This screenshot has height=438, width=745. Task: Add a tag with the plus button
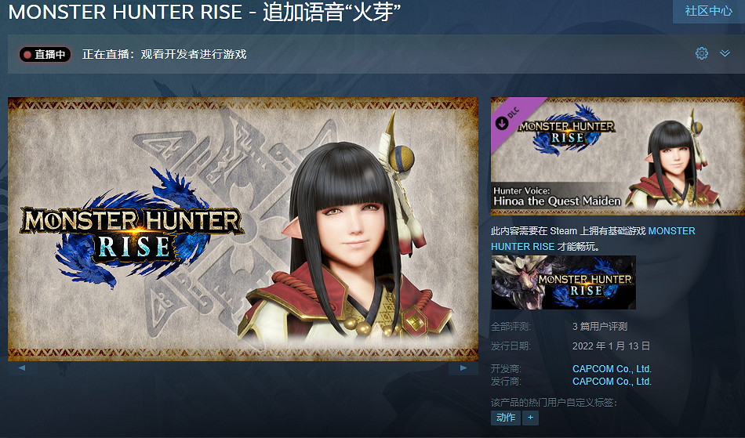(x=530, y=418)
